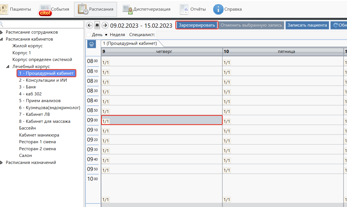Click the print schedule icon
This screenshot has width=347, height=207.
click(92, 44)
